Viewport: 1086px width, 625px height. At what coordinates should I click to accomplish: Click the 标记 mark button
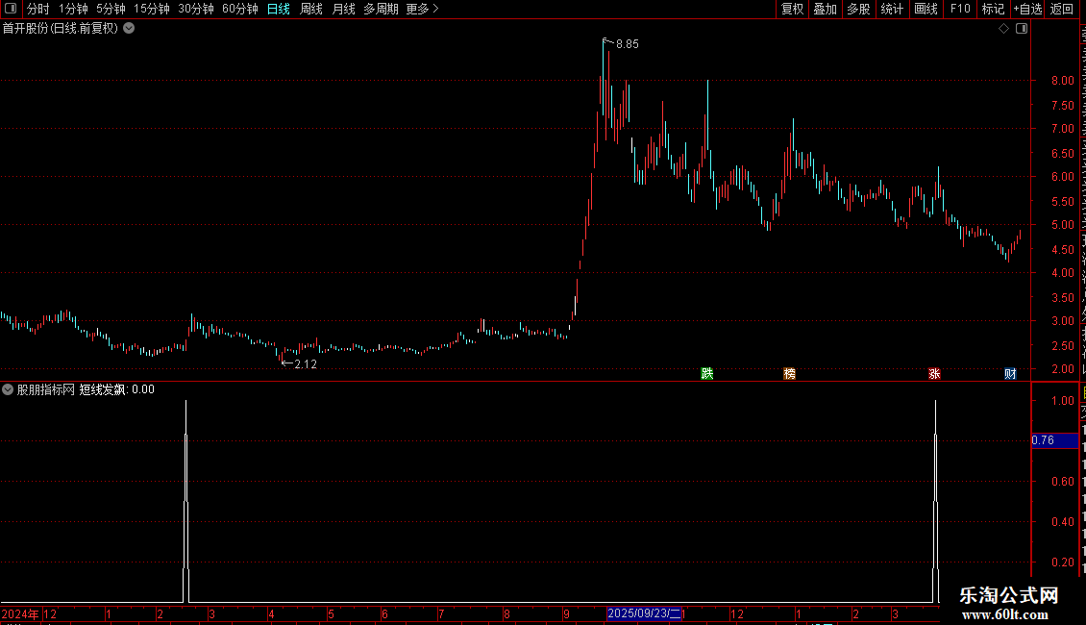993,9
